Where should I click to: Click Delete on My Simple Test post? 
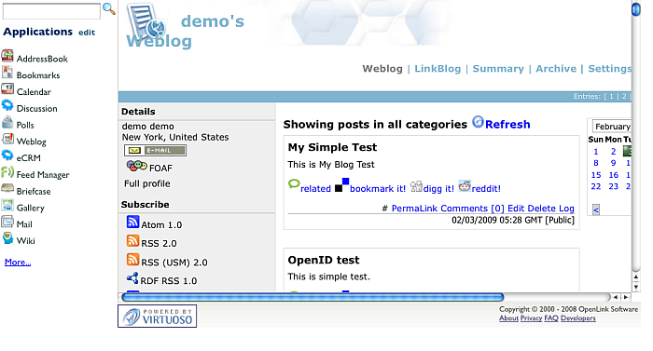tap(541, 208)
